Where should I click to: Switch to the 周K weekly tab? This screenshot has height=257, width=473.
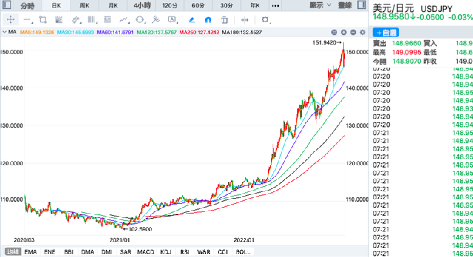(85, 5)
